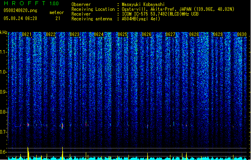Select location text Ogata-vill. Akita-Pref. JAPAN
The height and width of the screenshot is (160, 251).
click(156, 9)
